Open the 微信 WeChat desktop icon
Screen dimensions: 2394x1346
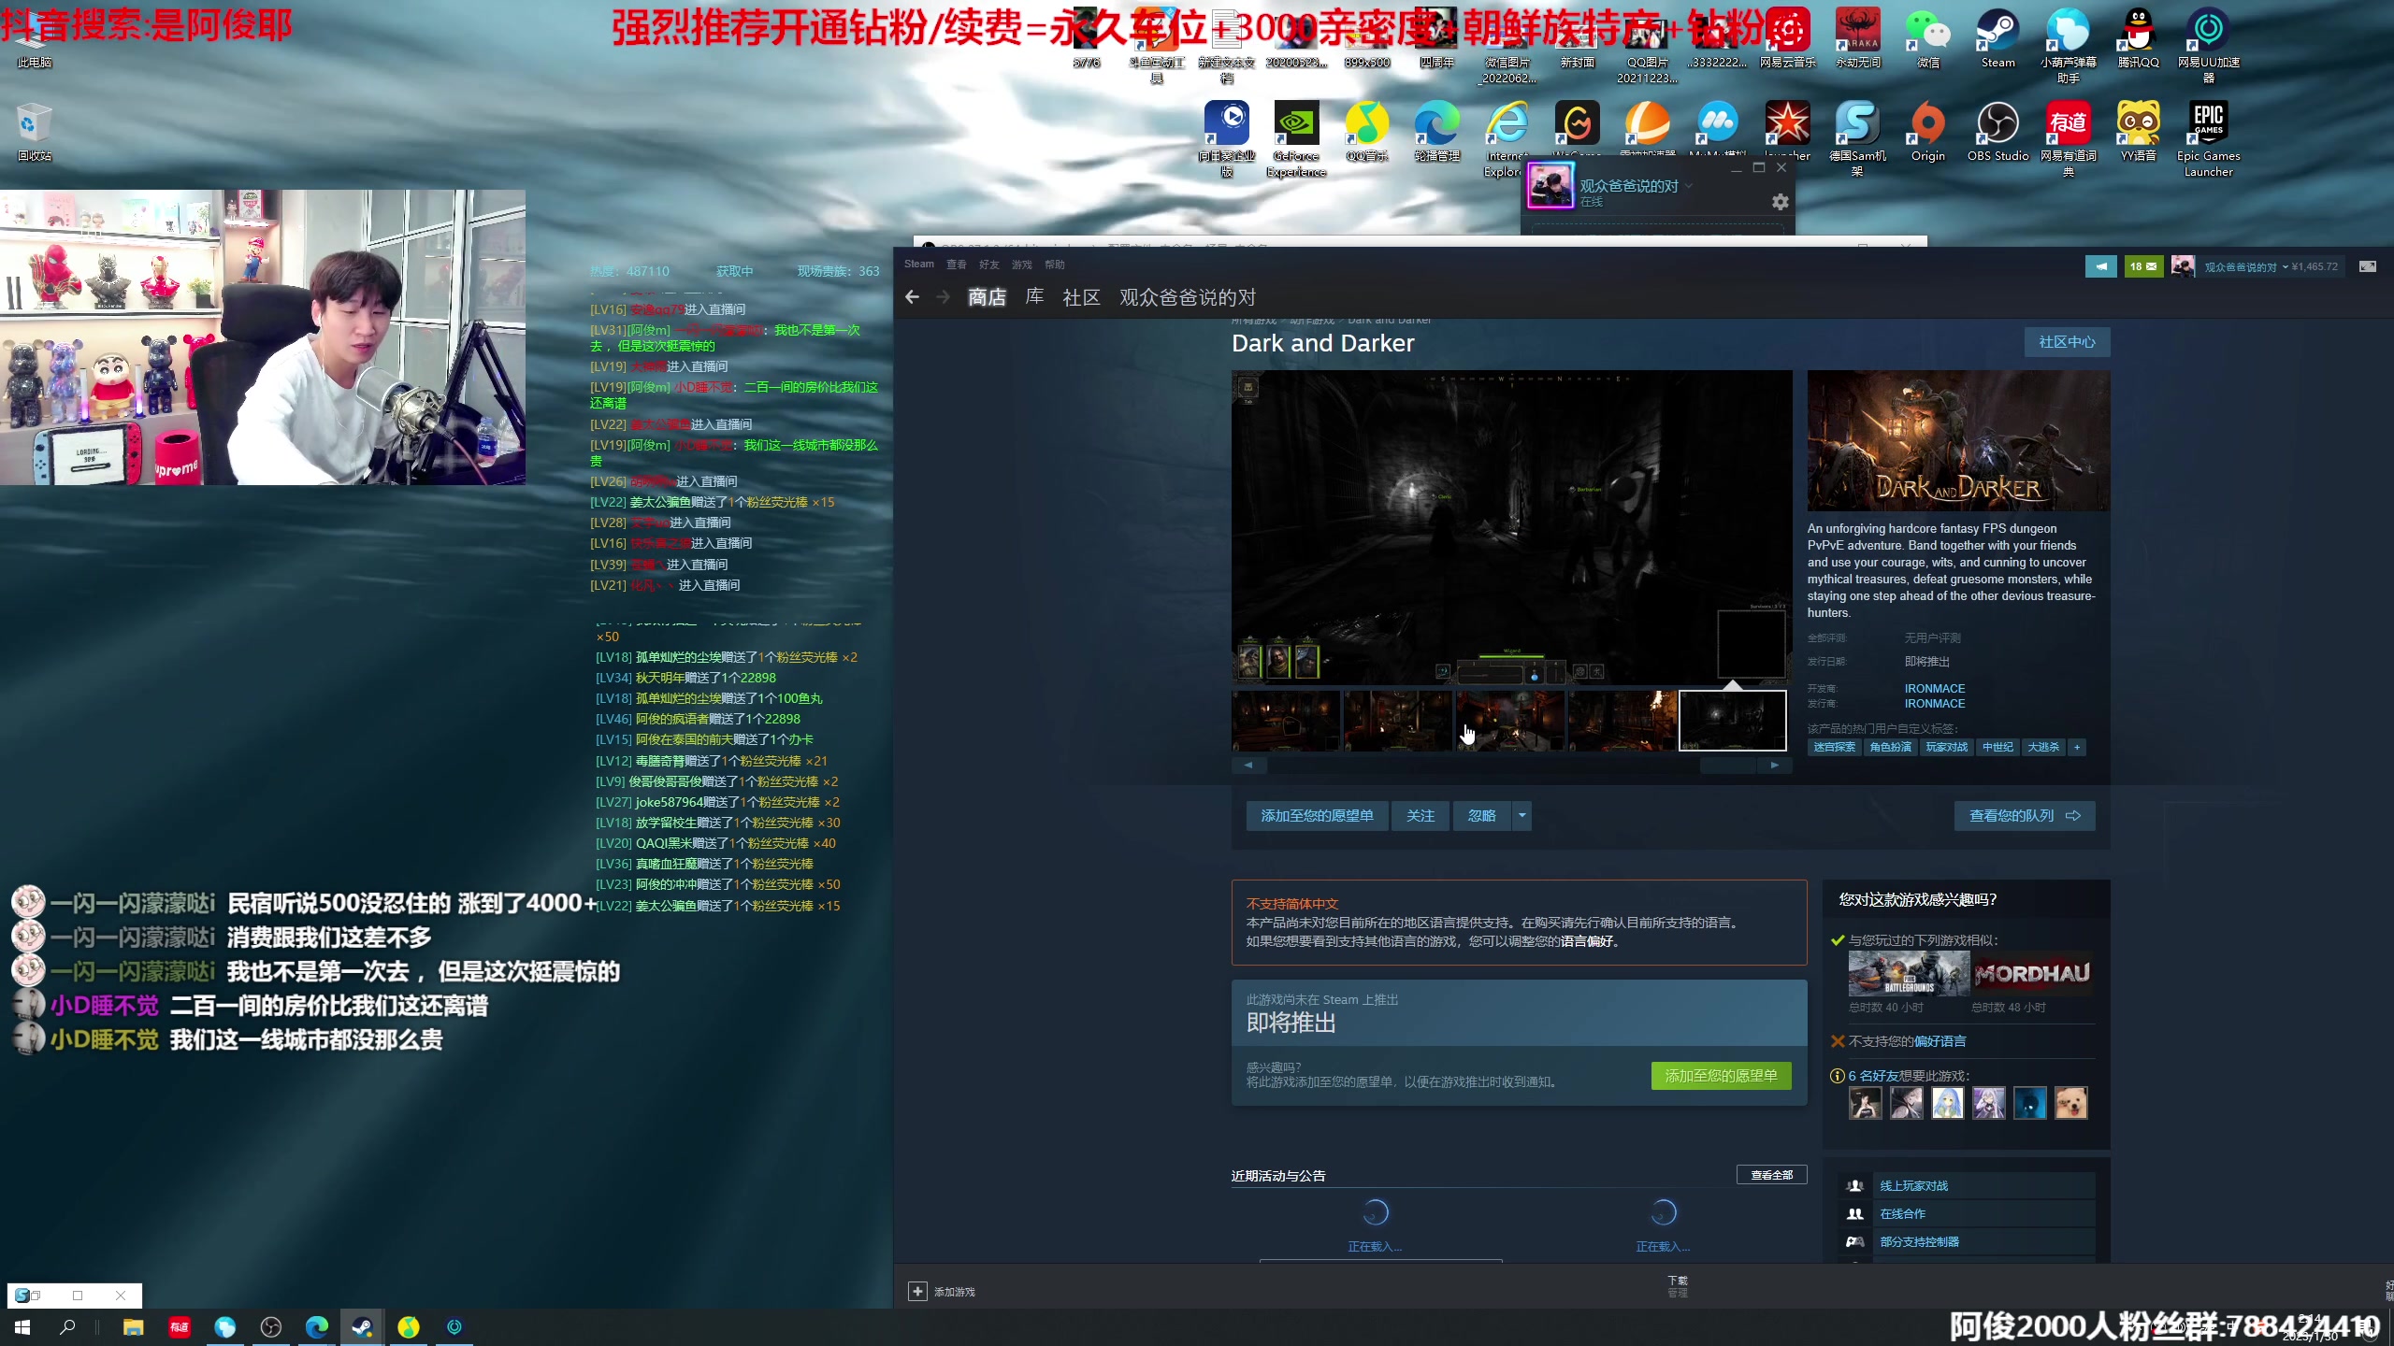point(1927,38)
